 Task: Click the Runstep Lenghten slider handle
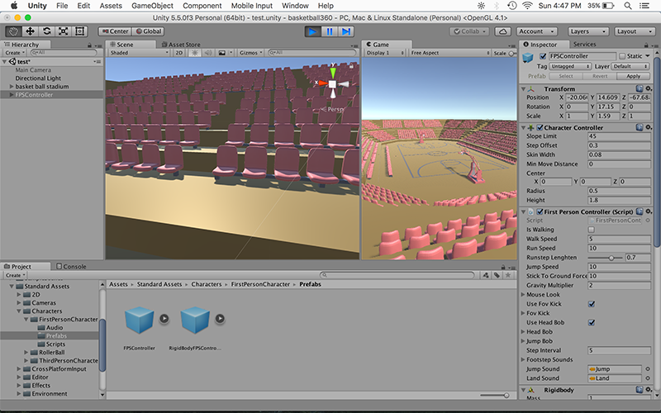[611, 258]
